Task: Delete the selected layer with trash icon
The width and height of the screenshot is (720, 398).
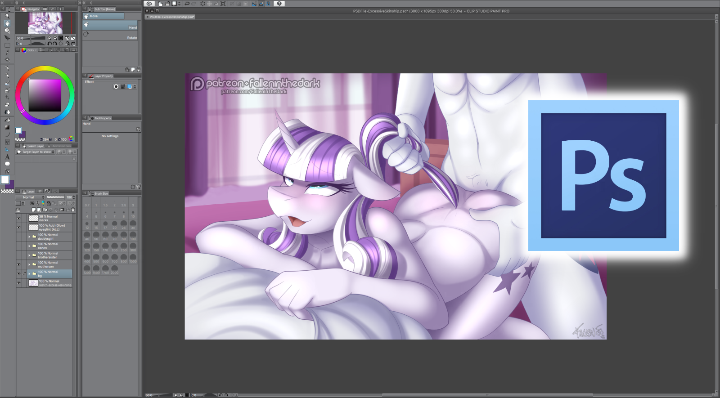Action: 73,210
